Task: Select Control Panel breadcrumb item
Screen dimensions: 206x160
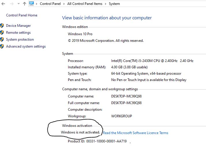Action: point(50,4)
